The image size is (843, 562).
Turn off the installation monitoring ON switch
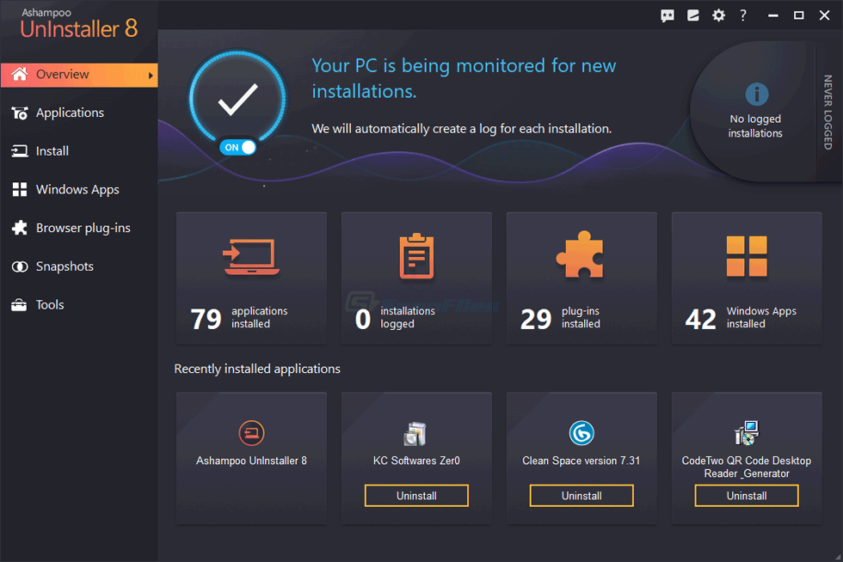click(239, 147)
